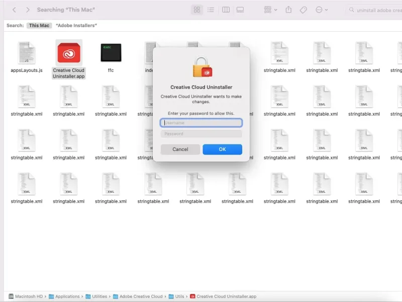Open the Group By dropdown
The image size is (402, 302).
pyautogui.click(x=270, y=10)
